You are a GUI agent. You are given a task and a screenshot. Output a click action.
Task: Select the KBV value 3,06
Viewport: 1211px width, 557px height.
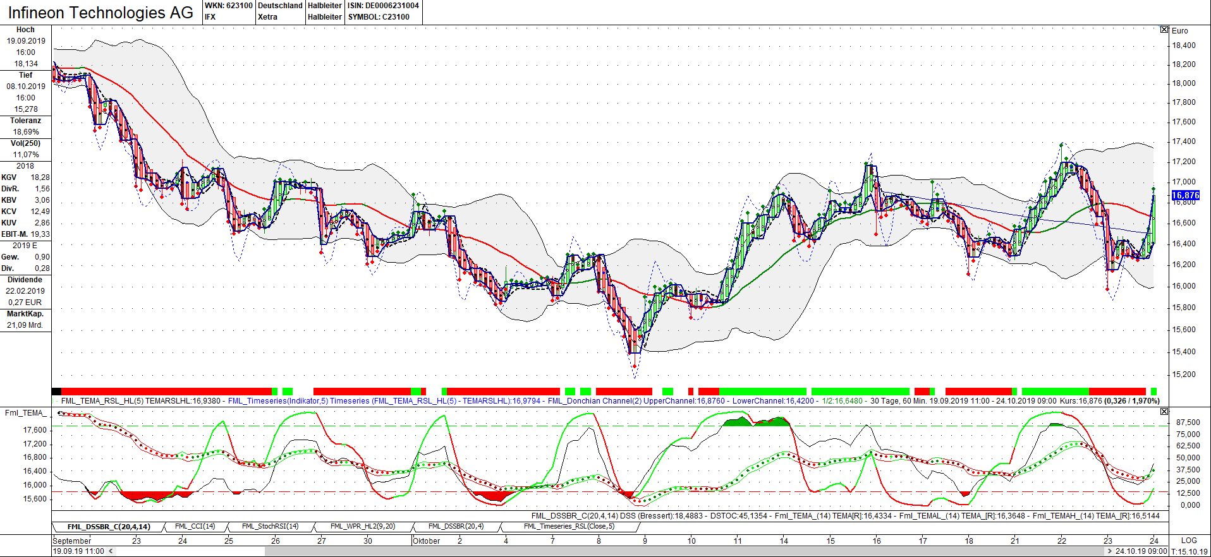(x=42, y=200)
